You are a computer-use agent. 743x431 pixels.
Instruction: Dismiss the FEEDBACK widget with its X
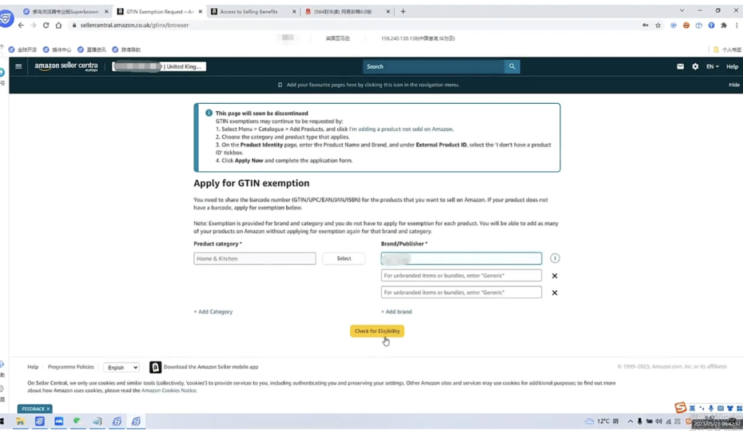[x=48, y=409]
